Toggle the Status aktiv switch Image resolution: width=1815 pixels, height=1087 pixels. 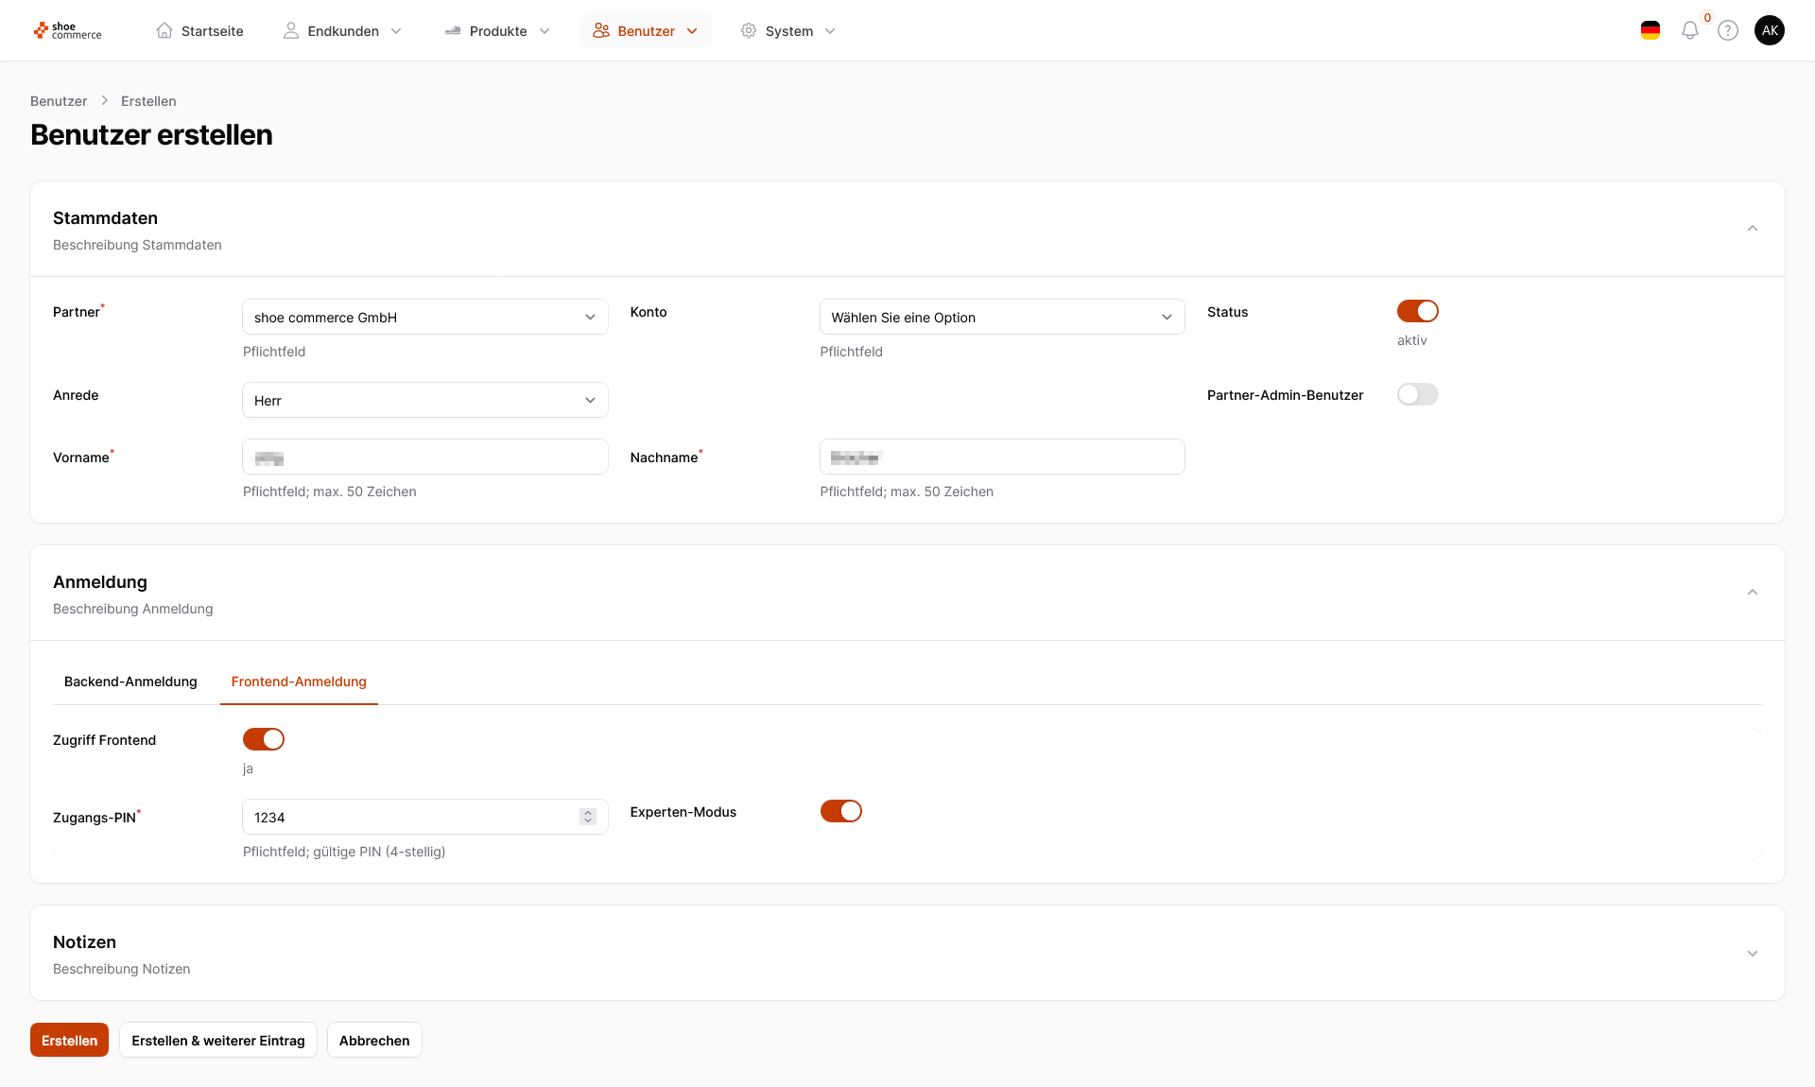click(1417, 311)
